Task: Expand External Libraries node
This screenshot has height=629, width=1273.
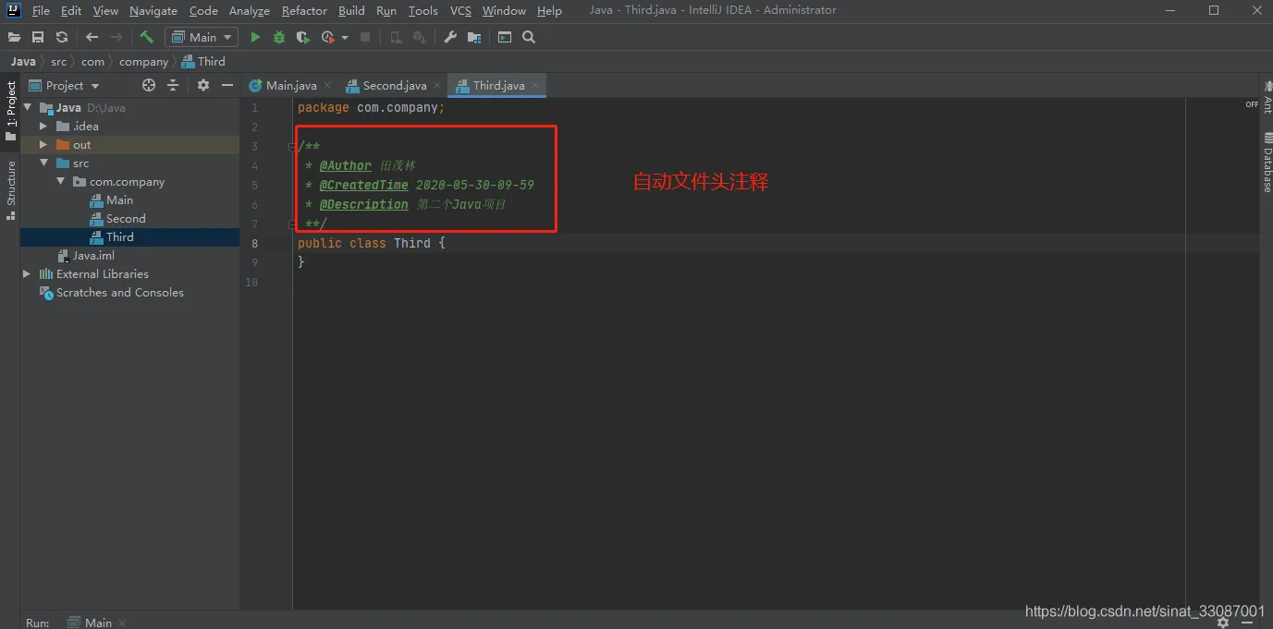Action: 27,273
